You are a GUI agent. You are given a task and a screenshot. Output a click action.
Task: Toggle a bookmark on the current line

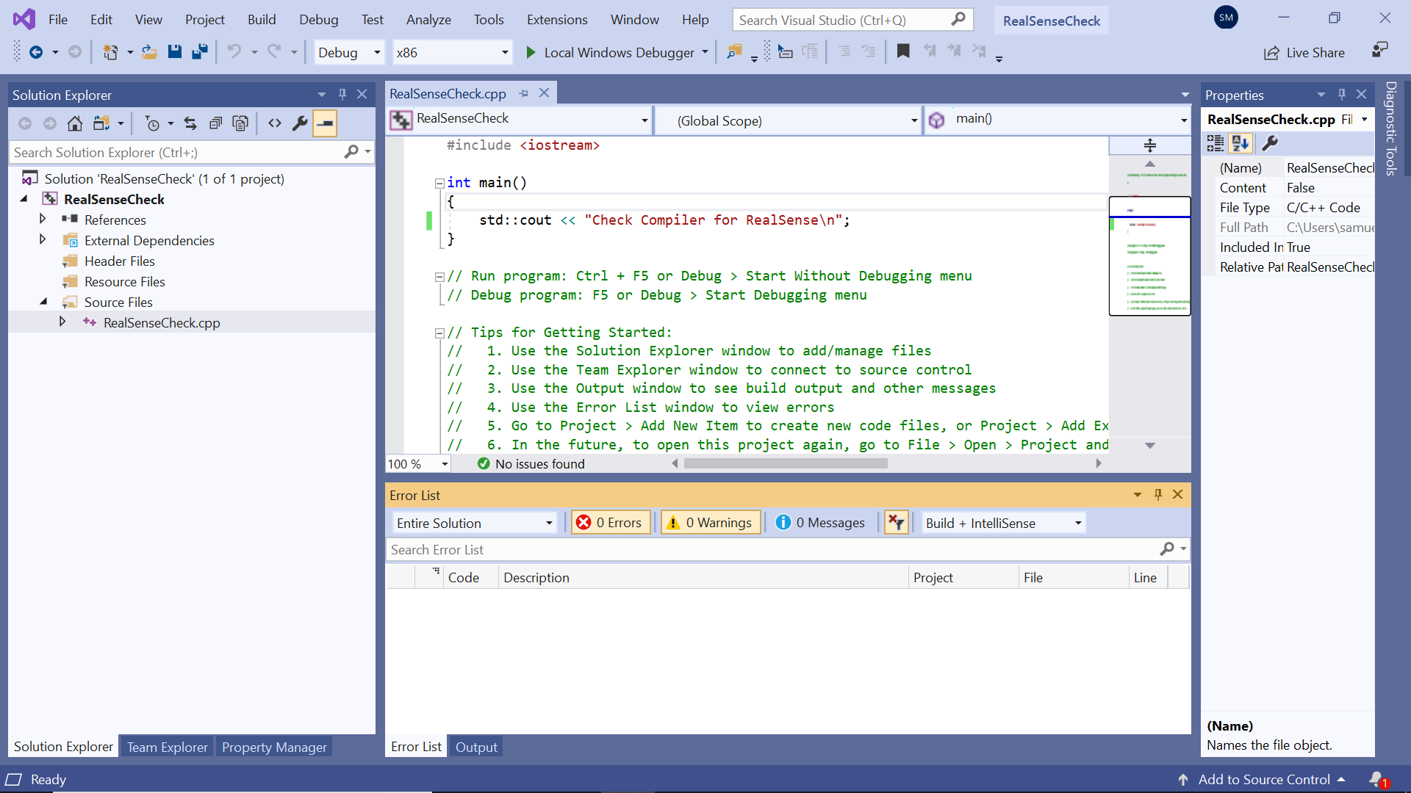click(903, 51)
